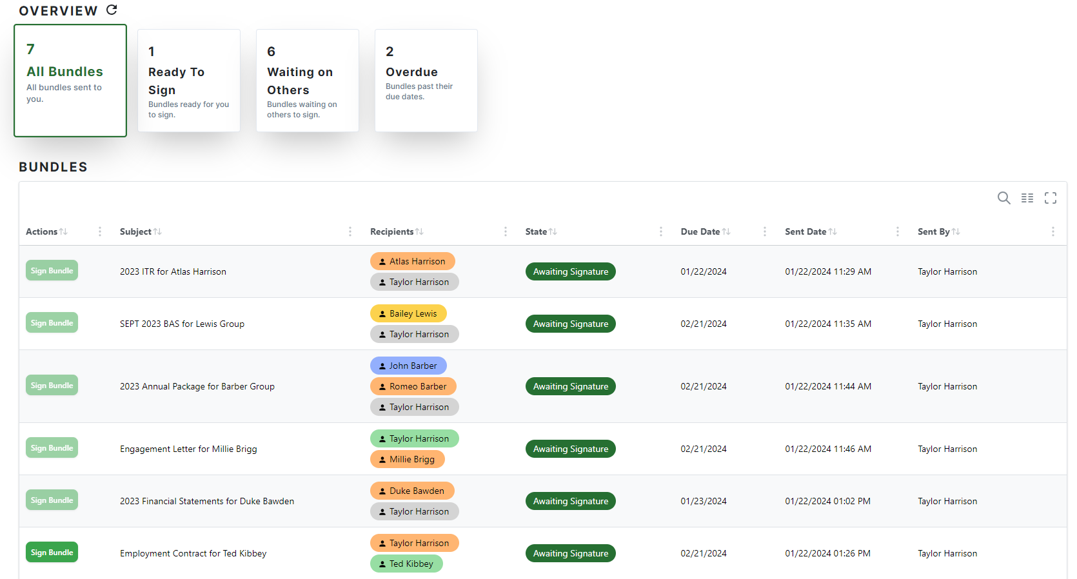
Task: Expand table to fullscreen view
Action: point(1051,198)
